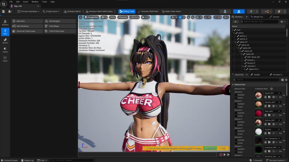289x162 pixels.
Task: Select the Skin tools category
Action: click(5, 32)
